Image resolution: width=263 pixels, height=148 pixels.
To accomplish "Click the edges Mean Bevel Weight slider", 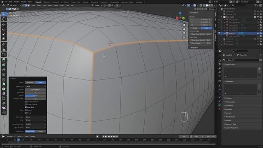I will coord(201,40).
